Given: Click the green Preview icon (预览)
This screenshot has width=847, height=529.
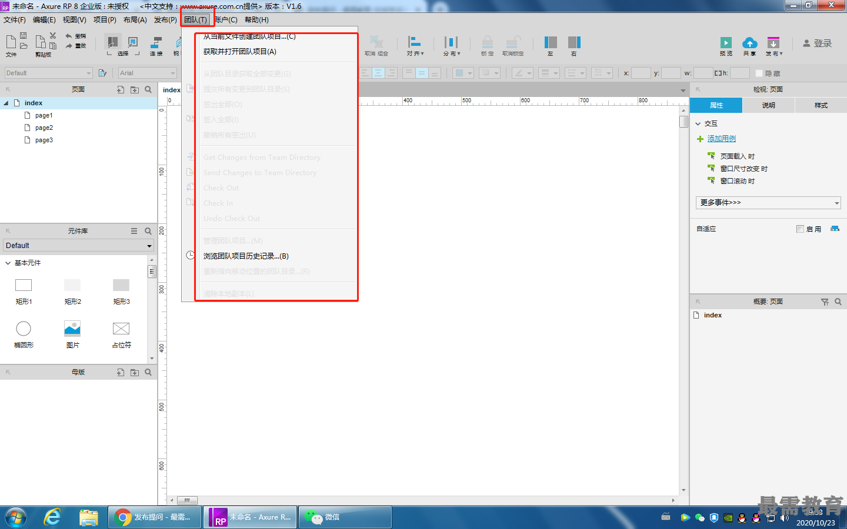Looking at the screenshot, I should 726,42.
